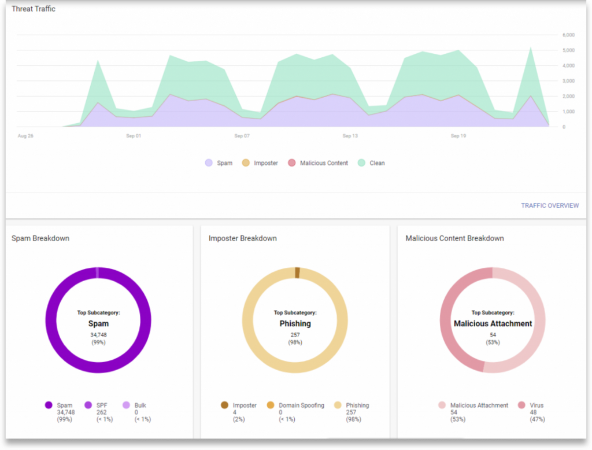Toggle the Malicious Content legend swatch
This screenshot has height=450, width=592.
[x=291, y=163]
